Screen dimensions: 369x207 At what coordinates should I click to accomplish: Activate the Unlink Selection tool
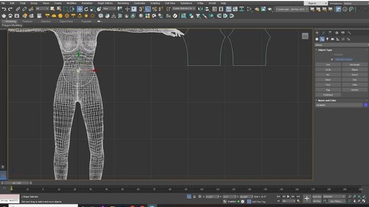[x=24, y=9]
